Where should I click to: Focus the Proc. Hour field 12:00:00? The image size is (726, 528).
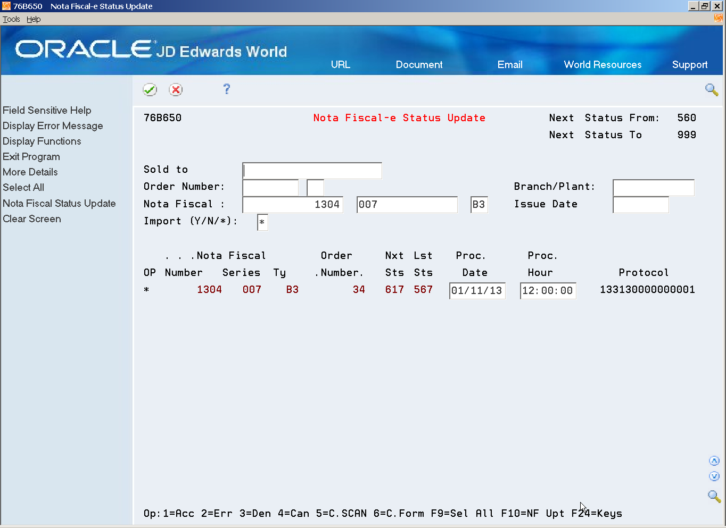[x=548, y=291]
